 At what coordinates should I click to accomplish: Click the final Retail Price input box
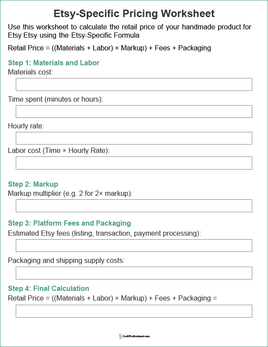pos(134,311)
